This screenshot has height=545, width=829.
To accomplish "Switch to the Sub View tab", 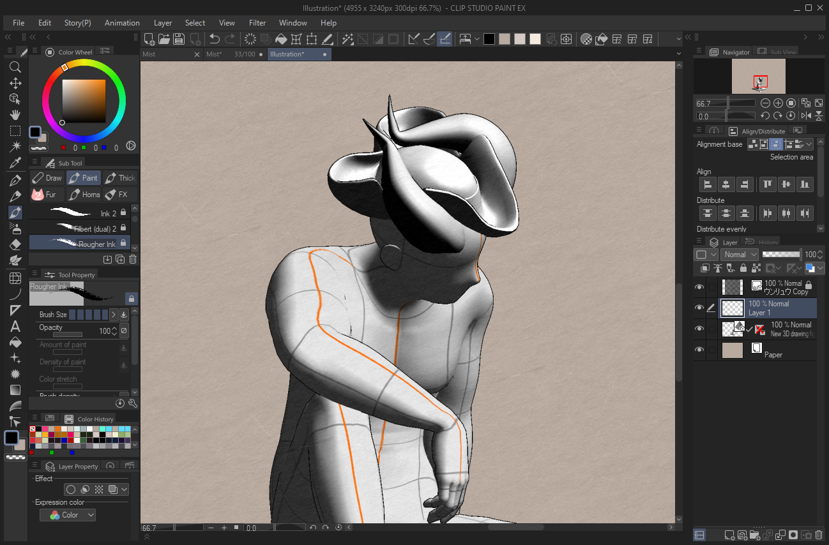I will point(776,52).
